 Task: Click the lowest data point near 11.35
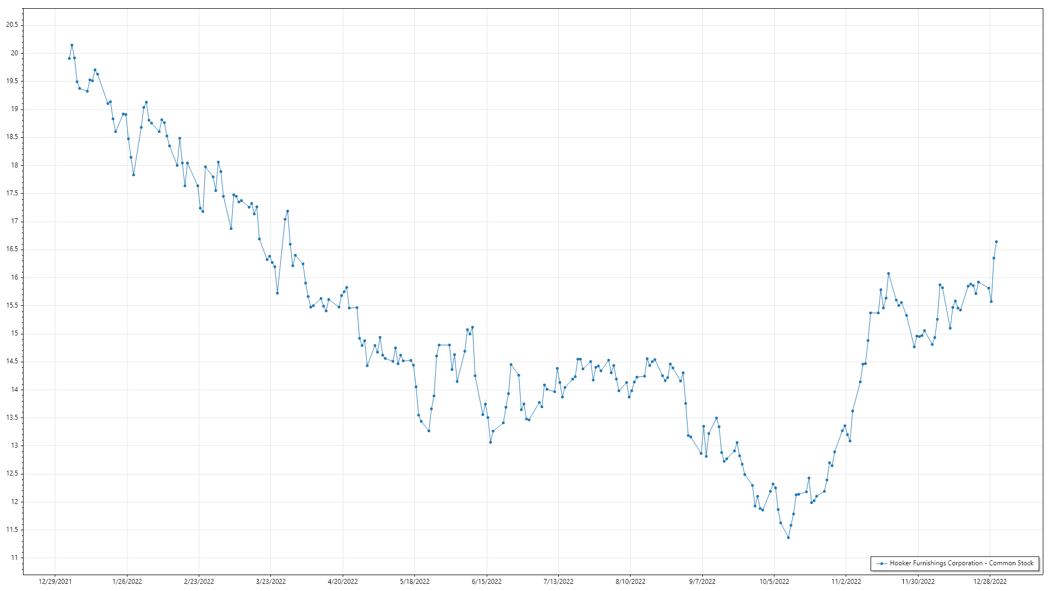coord(788,537)
